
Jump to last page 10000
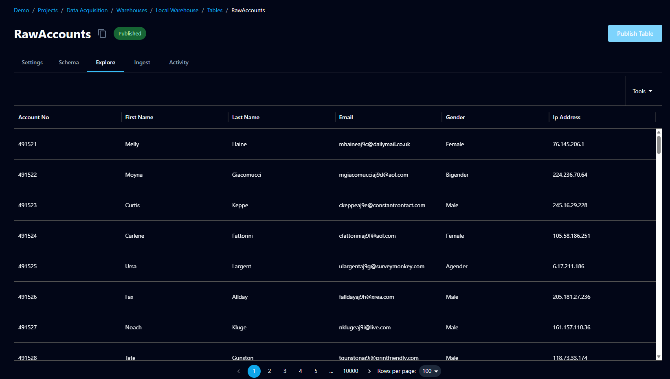(351, 371)
